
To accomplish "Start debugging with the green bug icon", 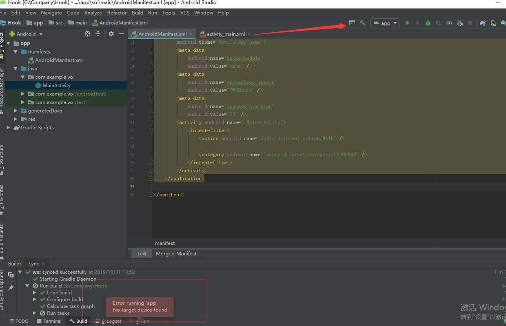I will (428, 23).
